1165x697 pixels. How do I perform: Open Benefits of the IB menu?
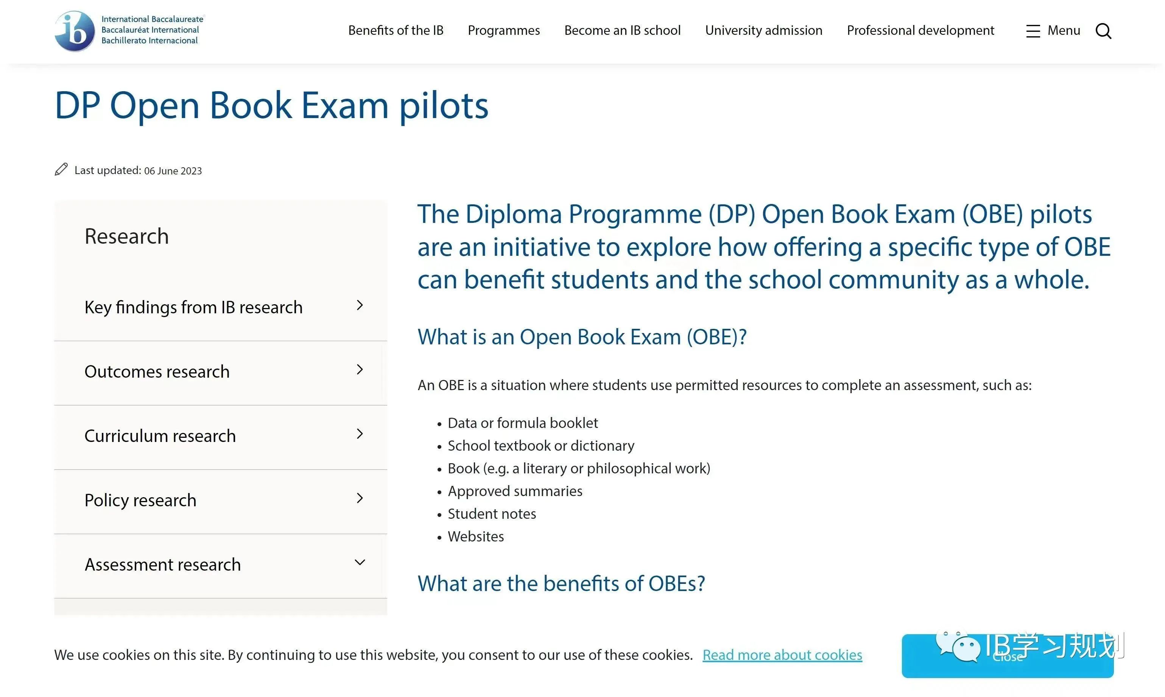[x=396, y=31]
